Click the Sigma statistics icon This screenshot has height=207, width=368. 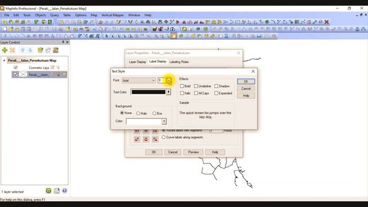pyautogui.click(x=226, y=36)
